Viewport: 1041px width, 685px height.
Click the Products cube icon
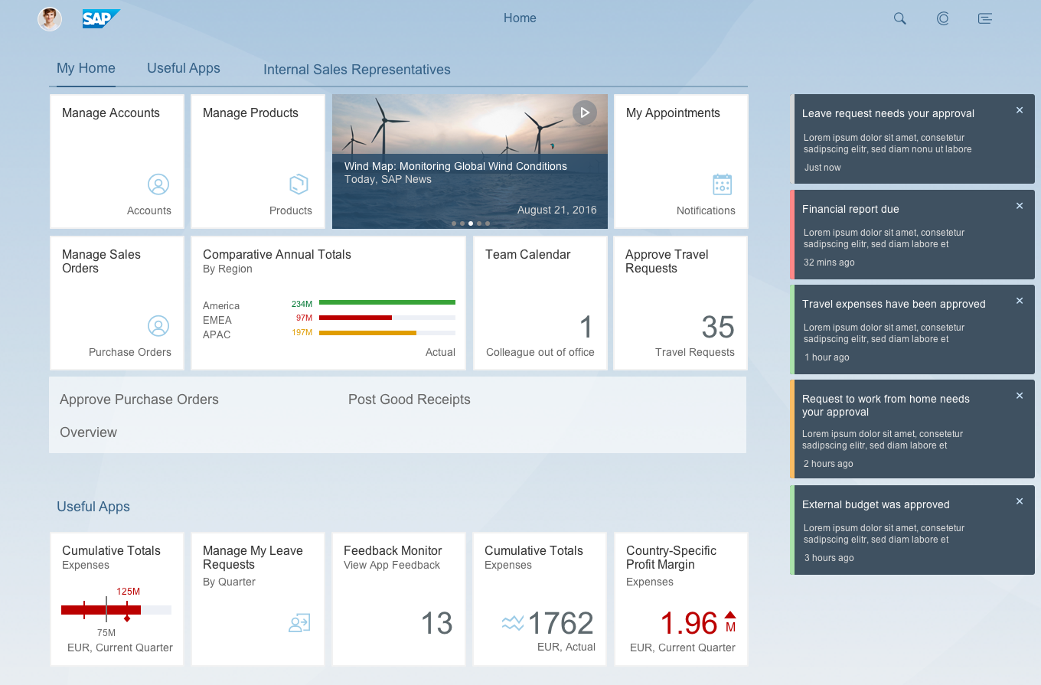299,184
